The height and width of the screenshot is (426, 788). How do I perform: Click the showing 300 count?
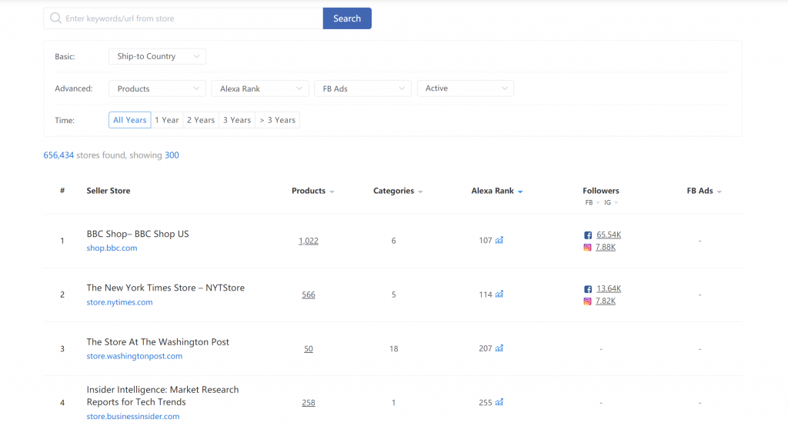click(172, 155)
